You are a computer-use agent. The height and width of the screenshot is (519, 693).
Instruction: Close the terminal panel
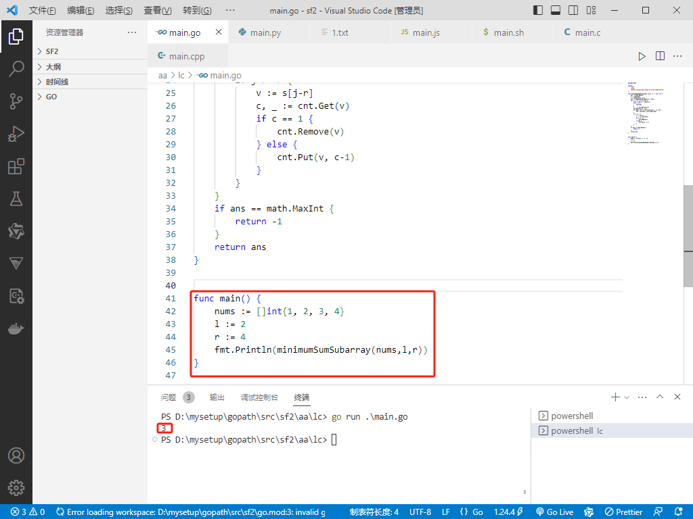coord(677,397)
